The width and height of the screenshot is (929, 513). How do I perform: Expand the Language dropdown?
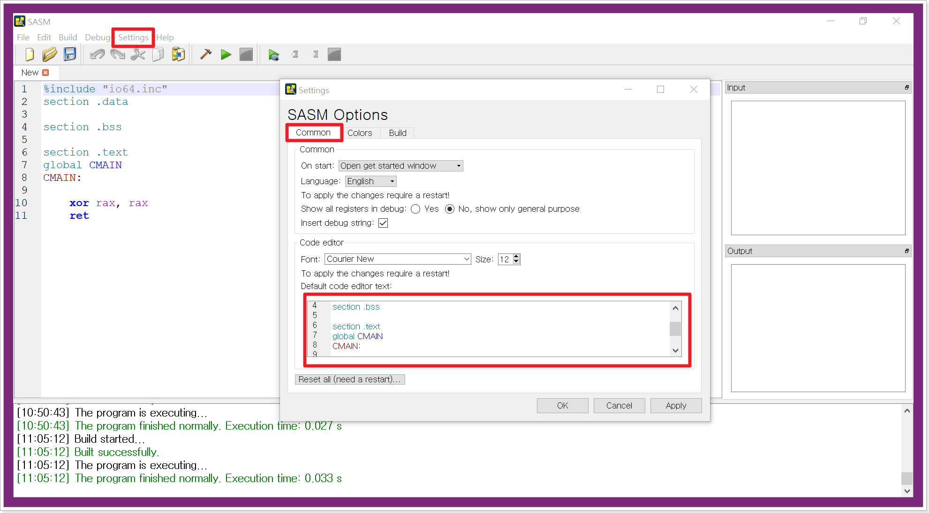pyautogui.click(x=370, y=181)
